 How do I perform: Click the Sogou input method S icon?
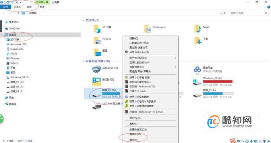pos(233,141)
